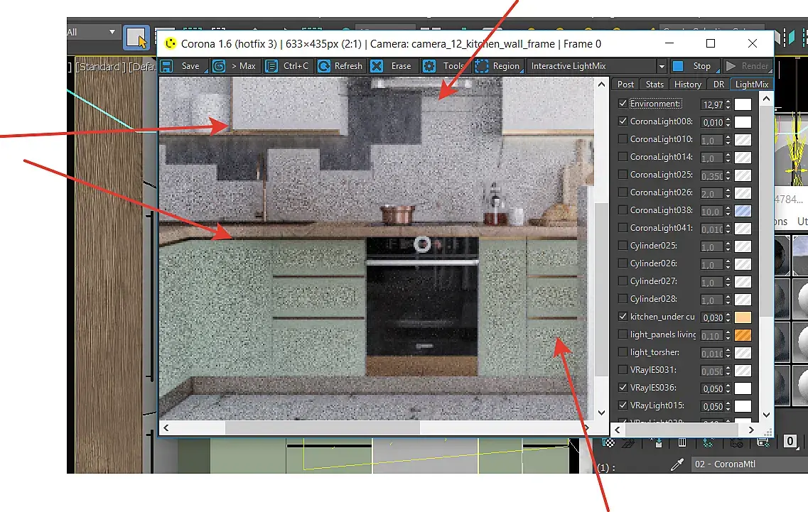Click LightMix list scroll down arrow
Viewport: 808px width, 512px height.
(766, 415)
